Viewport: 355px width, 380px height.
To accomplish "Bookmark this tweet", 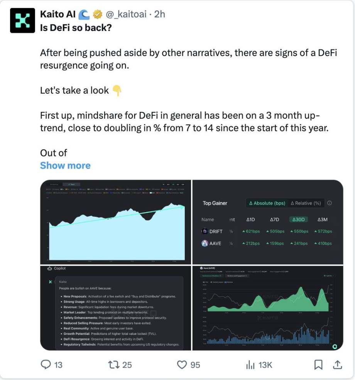I will (318, 364).
